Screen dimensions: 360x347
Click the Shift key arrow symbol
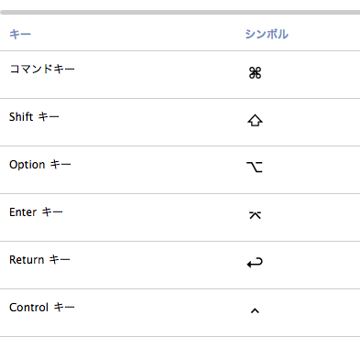[255, 121]
